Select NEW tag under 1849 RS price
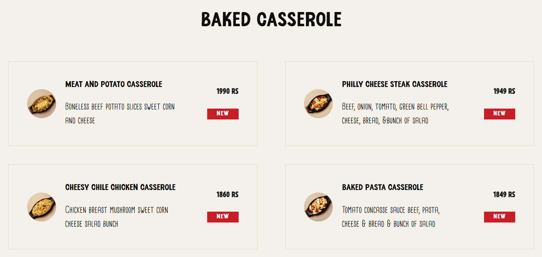542x257 pixels. coord(499,217)
